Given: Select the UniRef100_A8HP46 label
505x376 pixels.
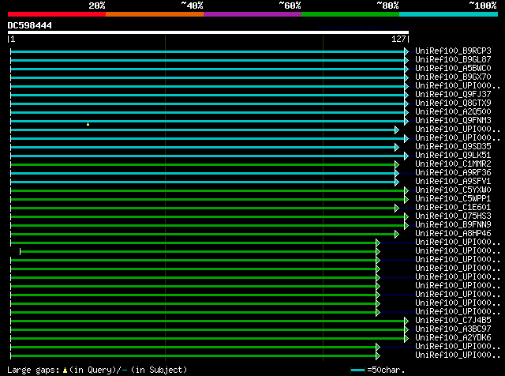Looking at the screenshot, I should coord(453,234).
